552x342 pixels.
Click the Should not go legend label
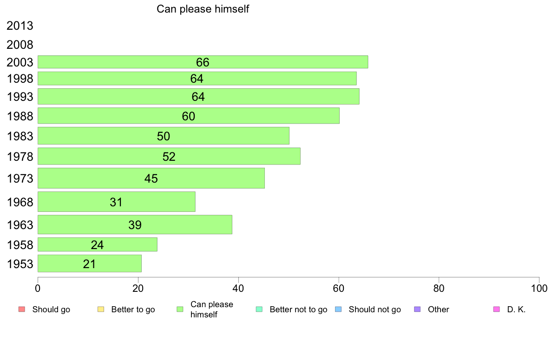click(375, 309)
